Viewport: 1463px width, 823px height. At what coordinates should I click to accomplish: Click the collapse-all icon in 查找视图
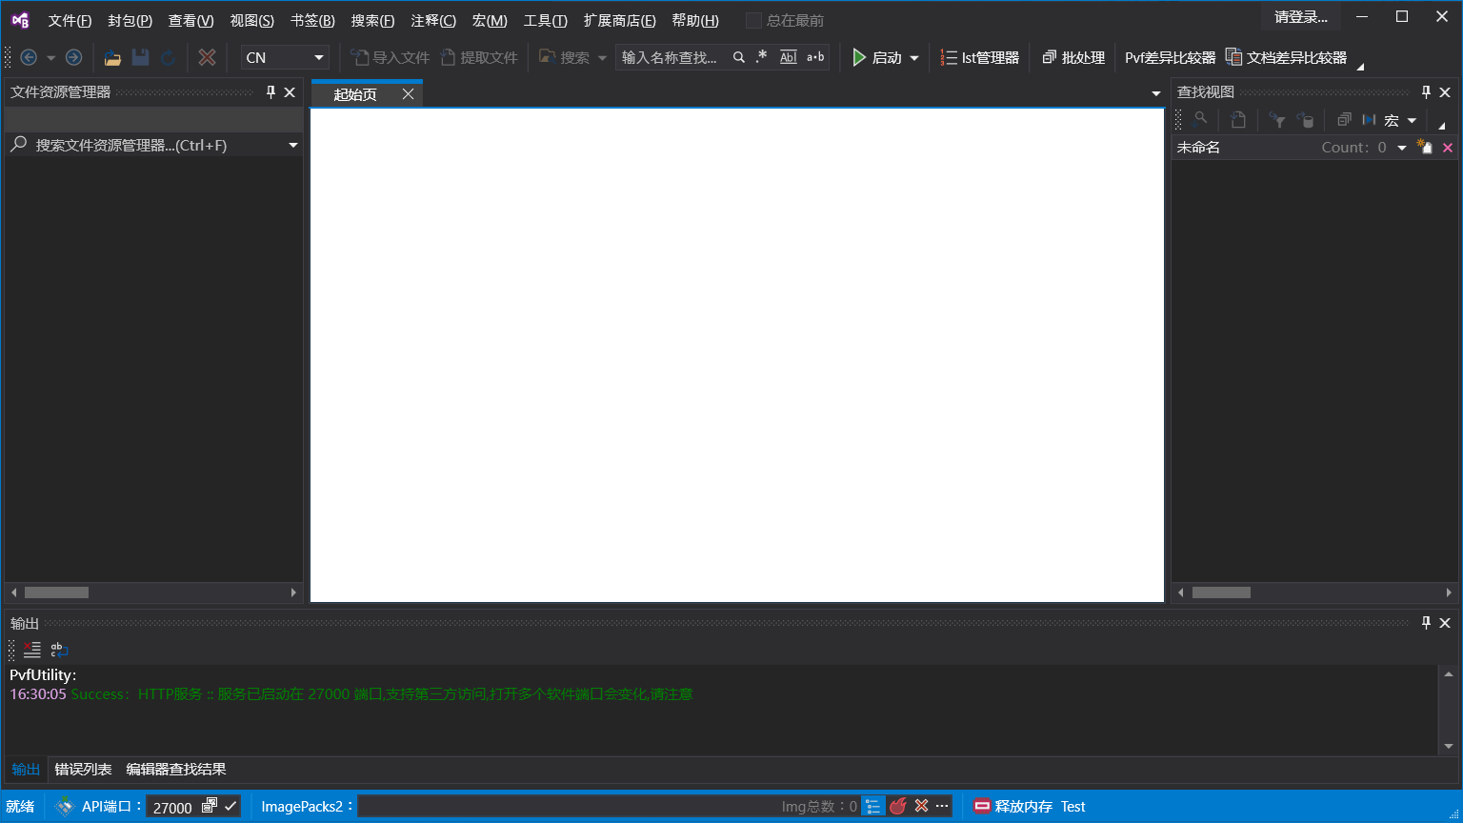(x=1344, y=120)
